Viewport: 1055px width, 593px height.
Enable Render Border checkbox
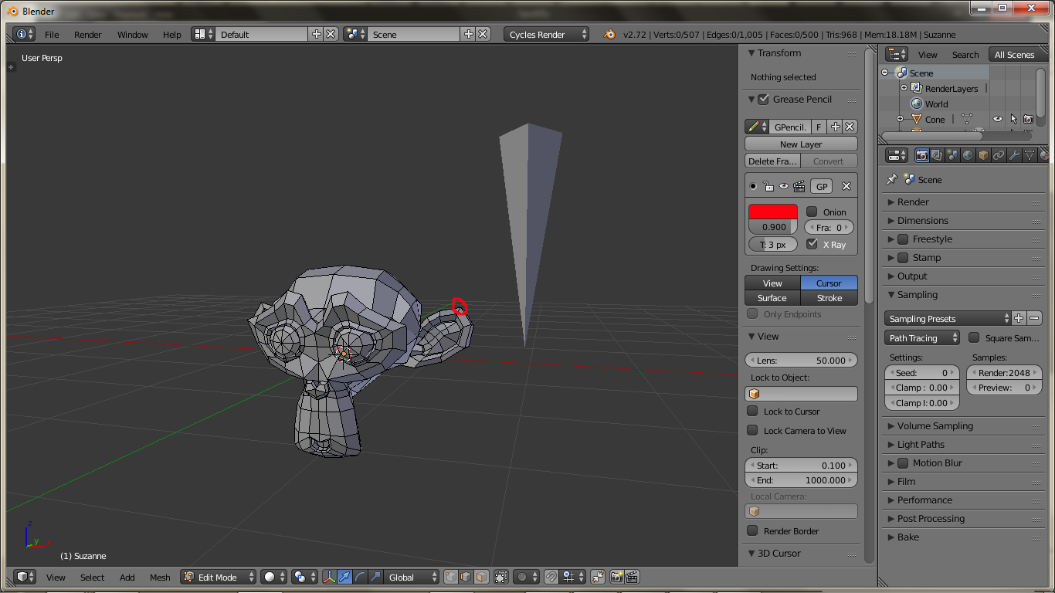(x=752, y=531)
